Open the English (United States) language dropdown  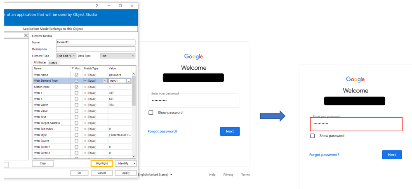[155, 175]
